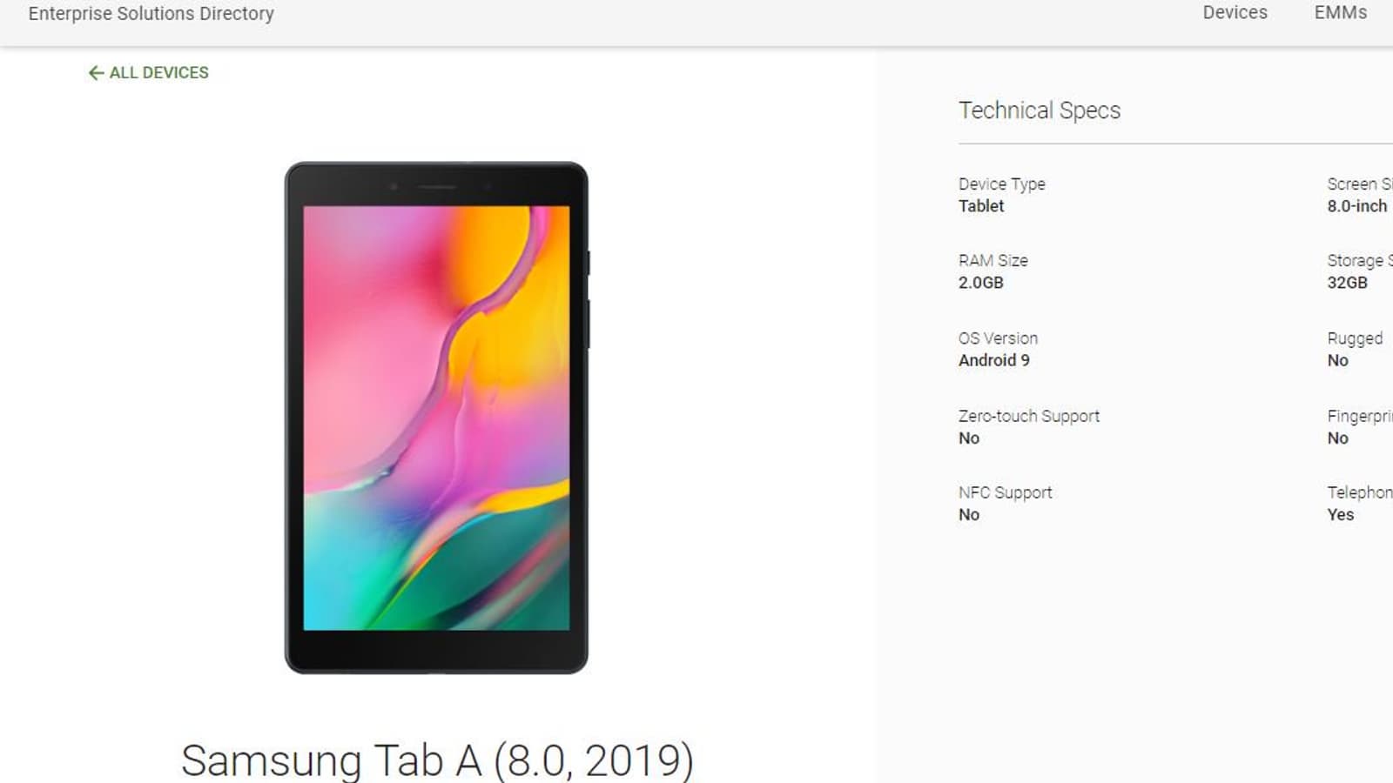Image resolution: width=1393 pixels, height=783 pixels.
Task: Click the Rugged label
Action: tap(1354, 339)
